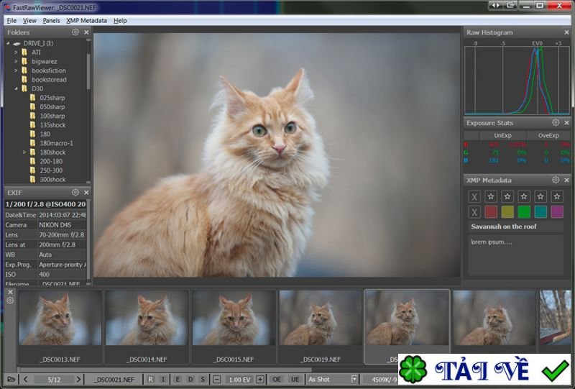
Task: Toggle the OE overexposure indicator
Action: 277,379
